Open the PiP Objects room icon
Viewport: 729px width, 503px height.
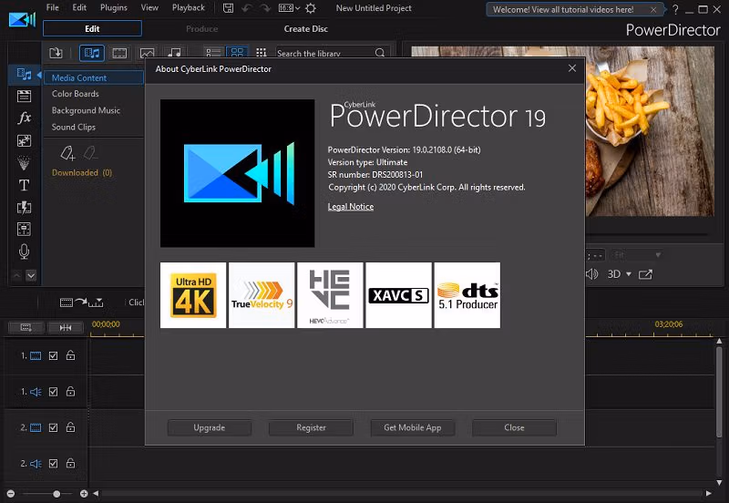coord(24,140)
